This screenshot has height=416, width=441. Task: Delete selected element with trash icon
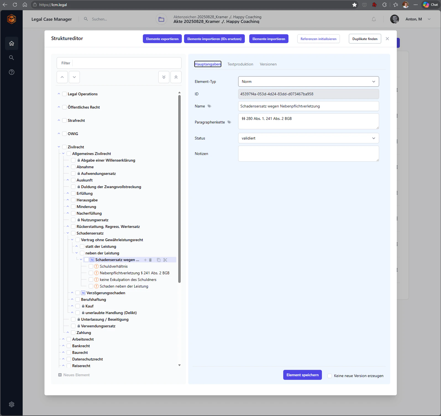[150, 260]
